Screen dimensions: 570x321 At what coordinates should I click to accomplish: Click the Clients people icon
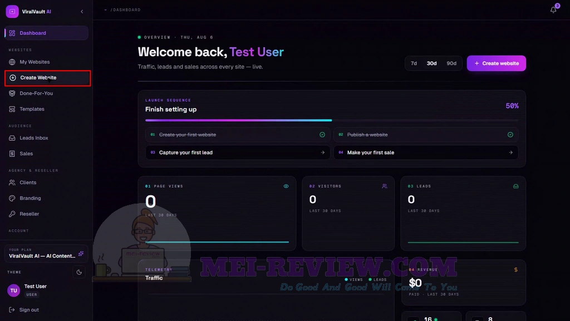coord(12,182)
